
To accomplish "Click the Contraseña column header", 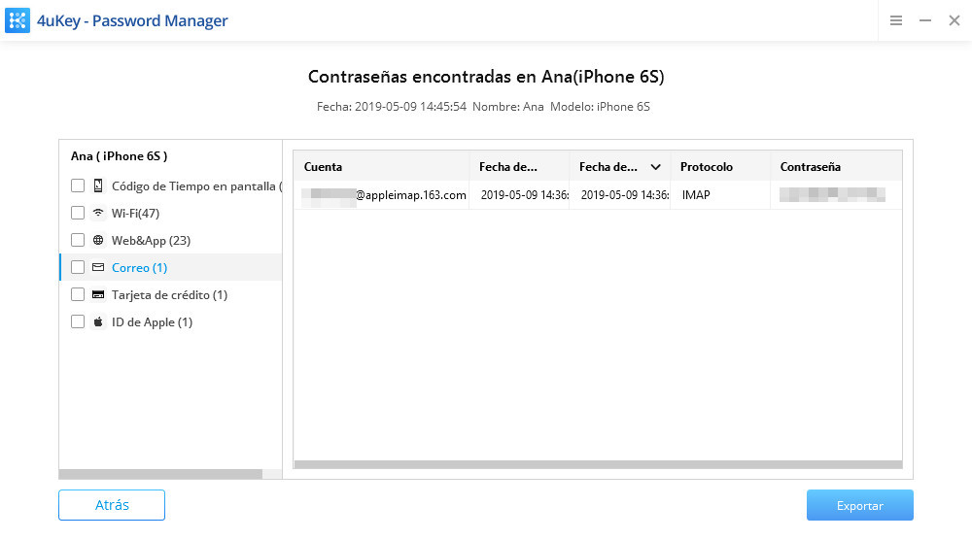I will point(836,167).
